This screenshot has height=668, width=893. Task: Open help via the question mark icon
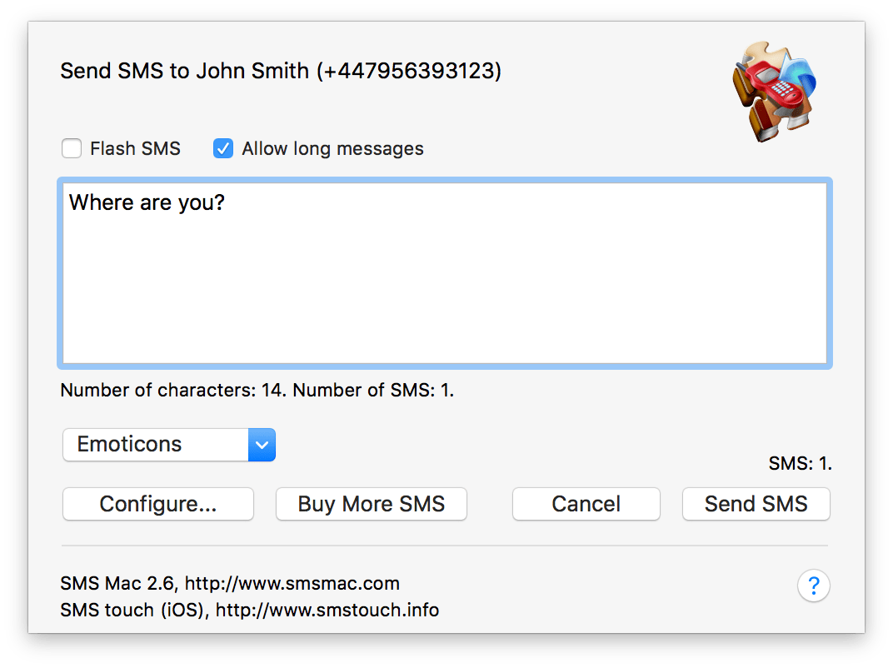813,586
